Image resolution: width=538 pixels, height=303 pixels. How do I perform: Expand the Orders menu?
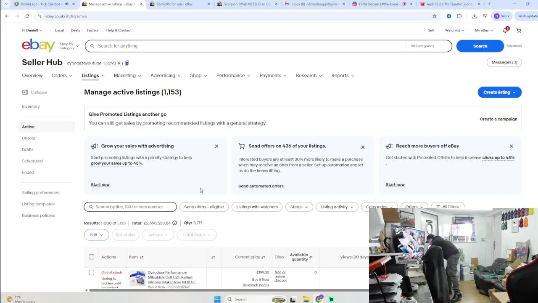[x=62, y=75]
